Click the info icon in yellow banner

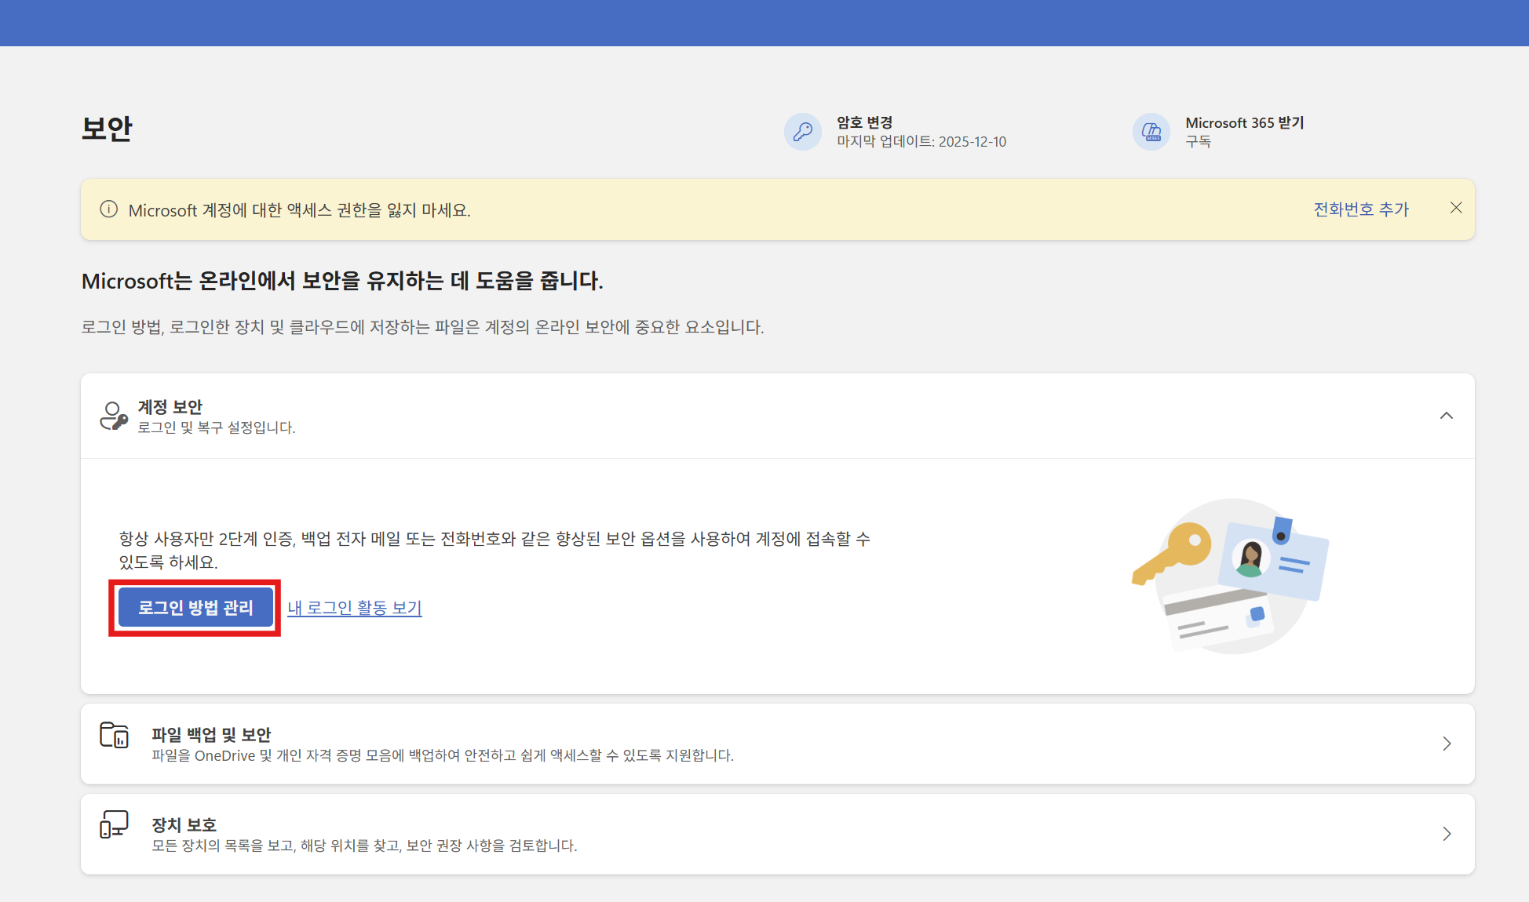point(108,209)
